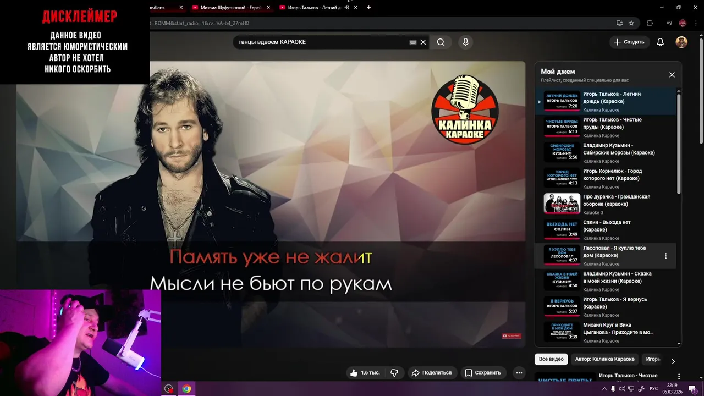Click the Создать button

tap(629, 42)
